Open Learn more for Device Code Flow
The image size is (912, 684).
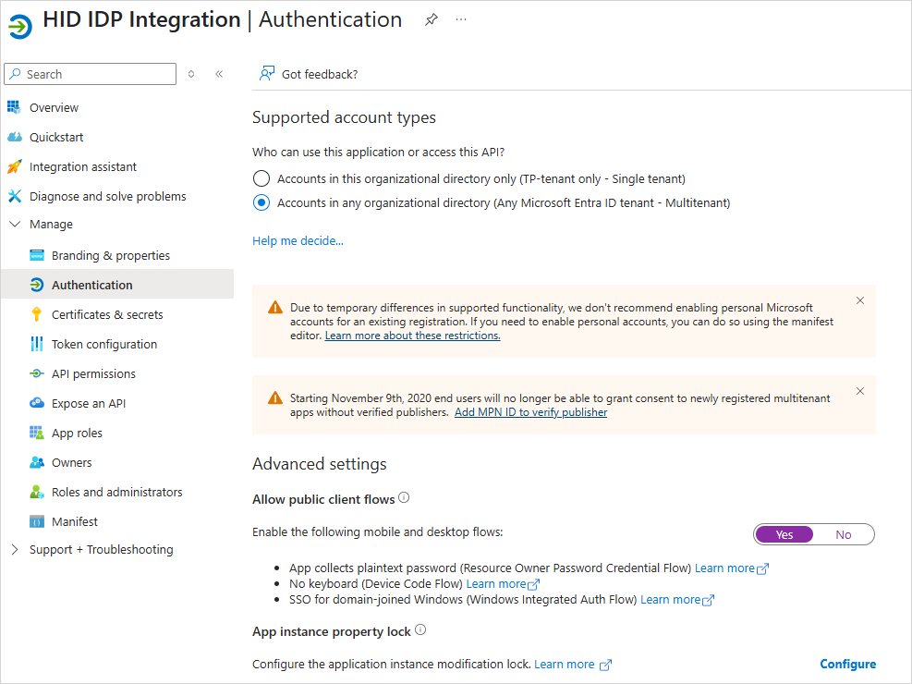(x=503, y=584)
